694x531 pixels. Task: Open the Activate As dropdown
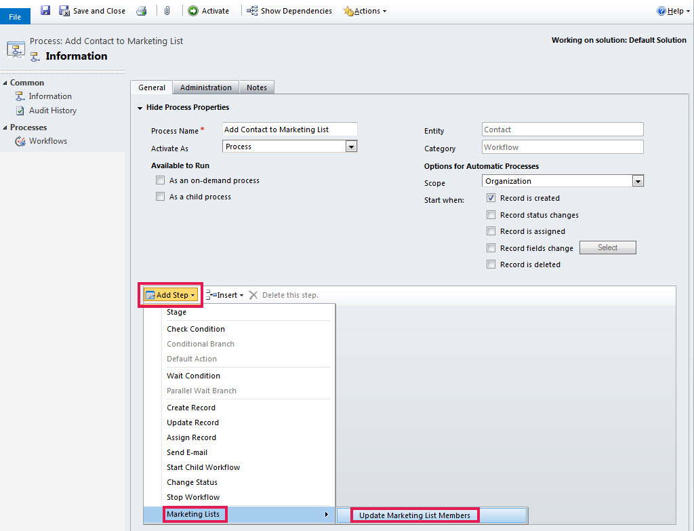tap(351, 146)
